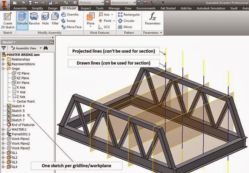The height and width of the screenshot is (173, 249).
Task: Collapse the Origin folder
Action: 3,69
